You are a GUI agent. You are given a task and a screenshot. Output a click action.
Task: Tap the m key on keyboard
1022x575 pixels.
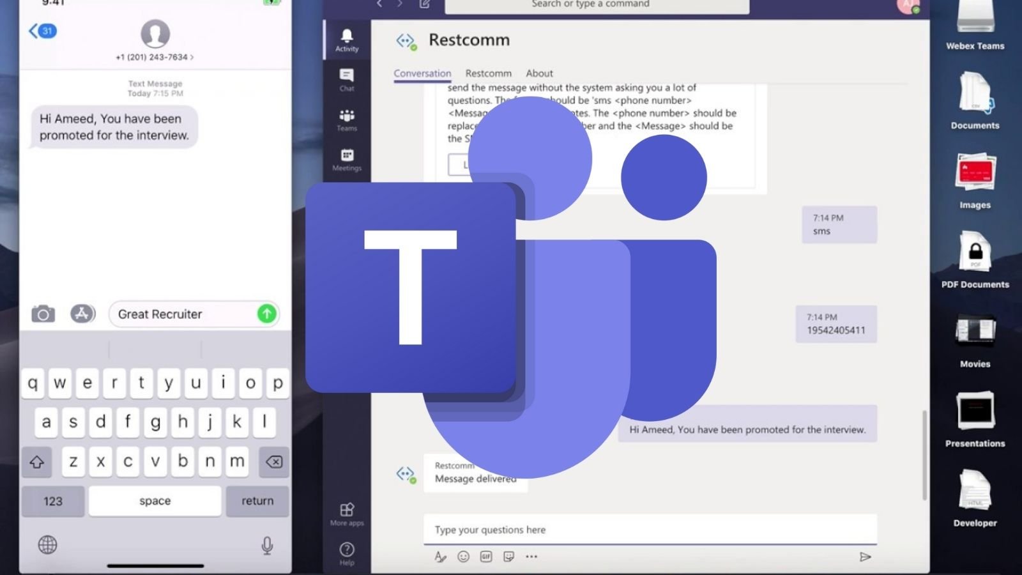pos(237,461)
